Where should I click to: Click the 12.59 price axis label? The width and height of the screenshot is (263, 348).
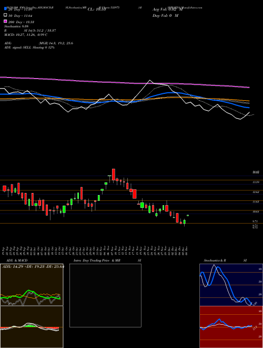pos(256,182)
